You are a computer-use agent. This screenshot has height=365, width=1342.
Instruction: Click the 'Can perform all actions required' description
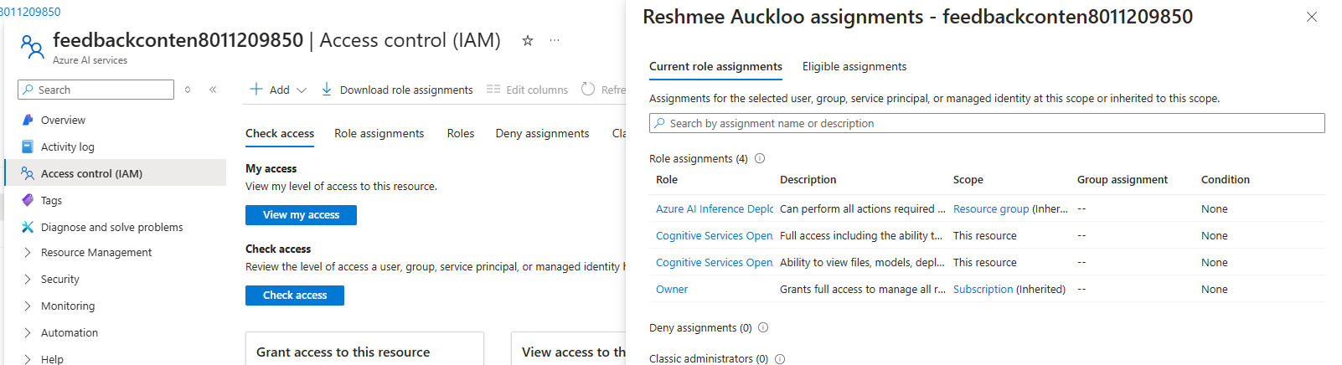[x=862, y=208]
